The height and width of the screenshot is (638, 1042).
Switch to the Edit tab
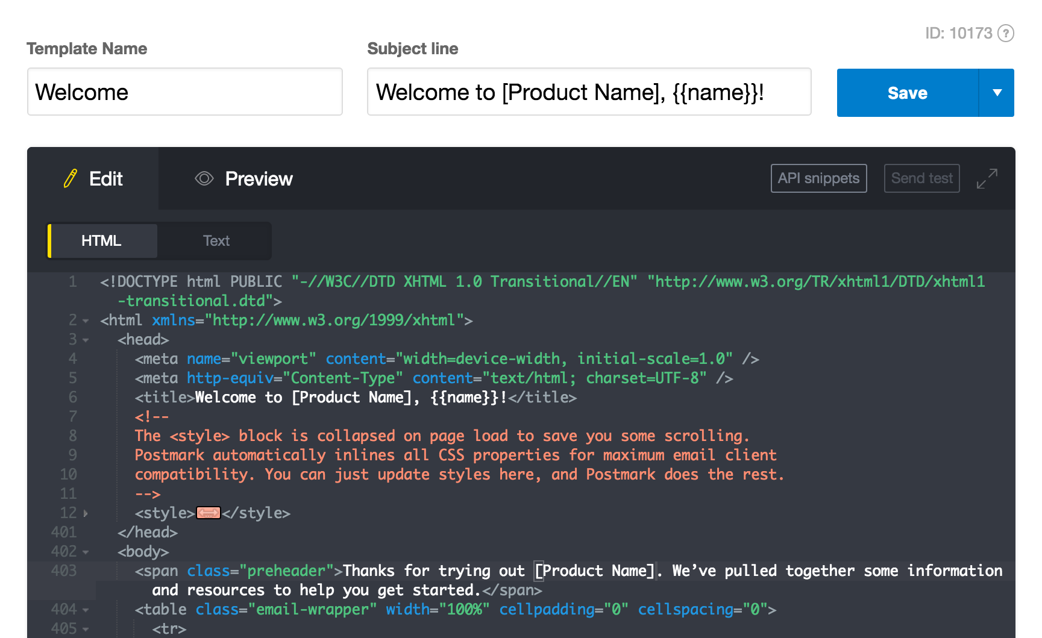[93, 179]
